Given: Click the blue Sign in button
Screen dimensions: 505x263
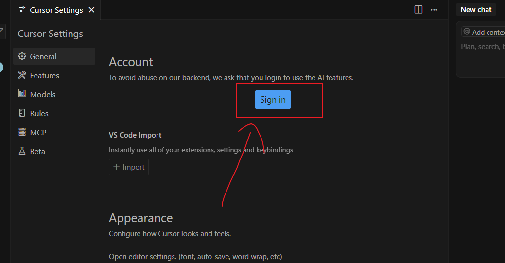Looking at the screenshot, I should 273,100.
